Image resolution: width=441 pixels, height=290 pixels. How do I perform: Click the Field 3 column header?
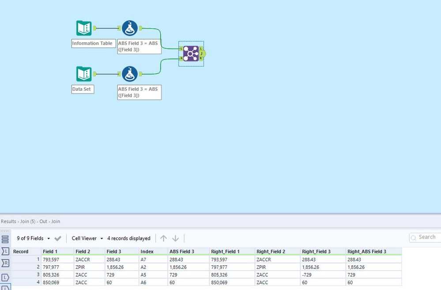(x=122, y=252)
